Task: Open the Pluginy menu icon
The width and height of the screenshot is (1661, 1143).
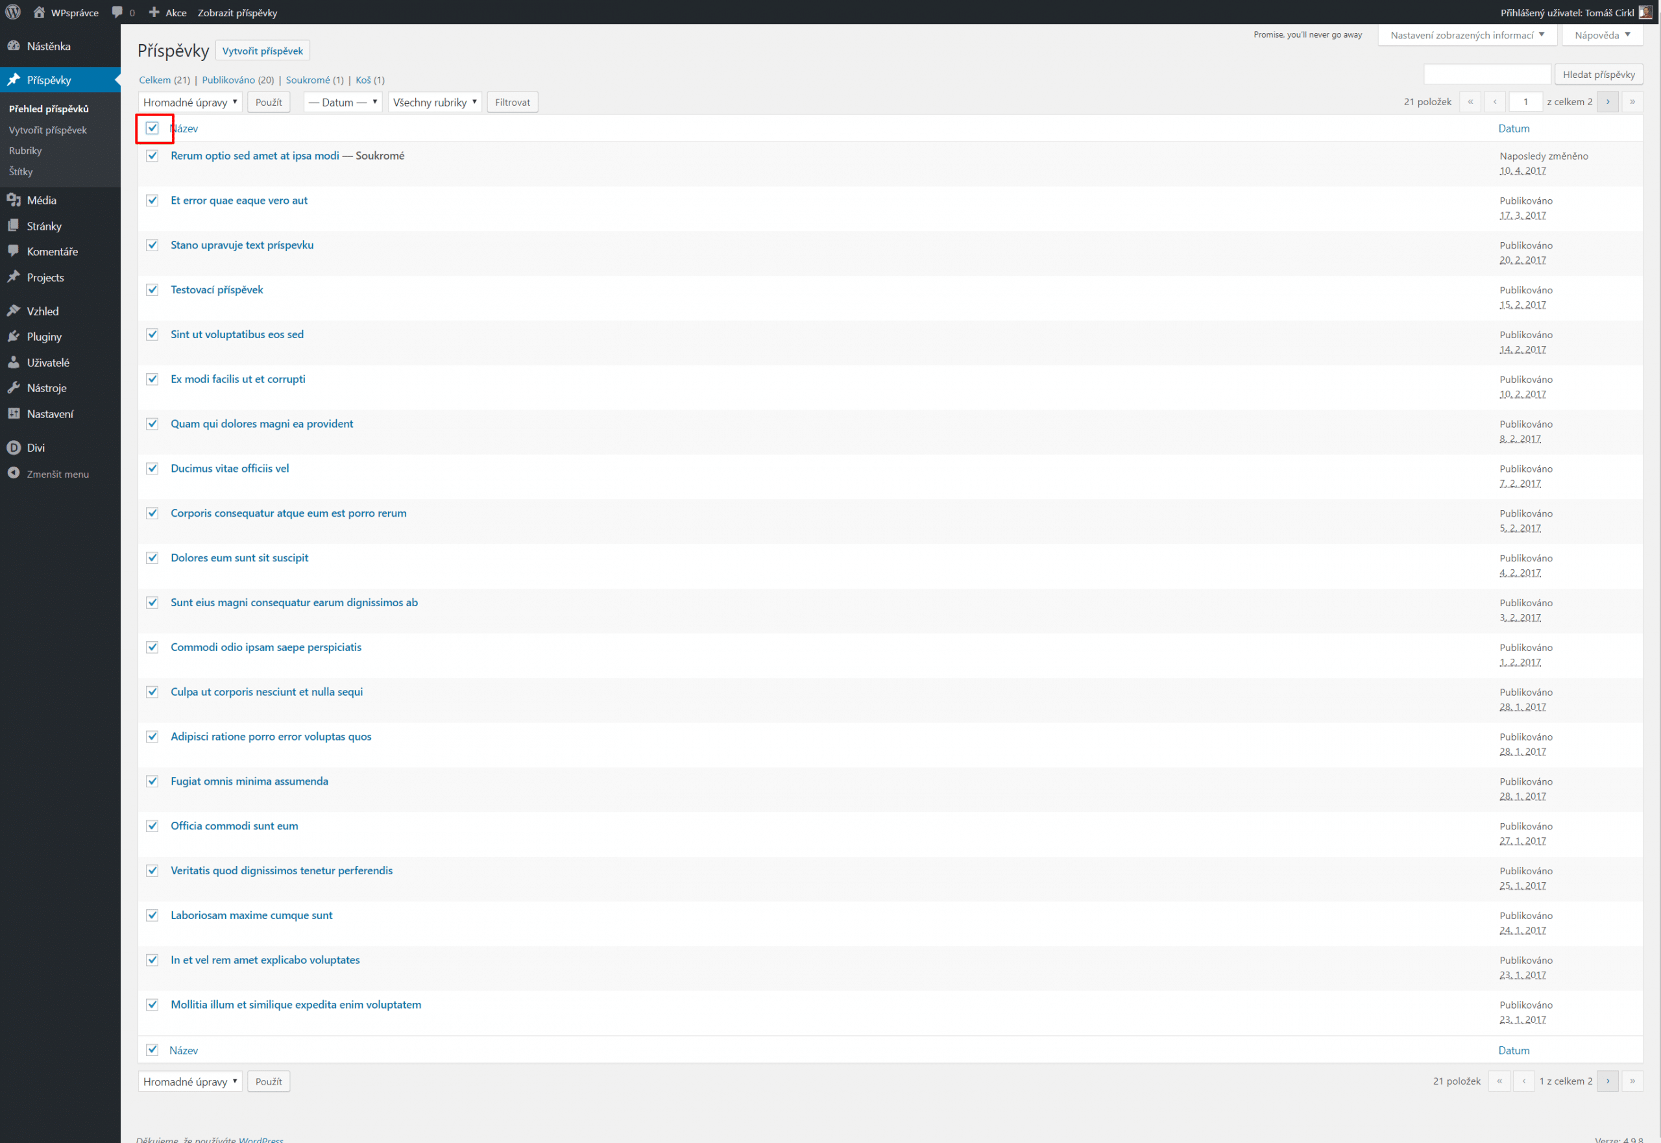Action: pos(14,337)
